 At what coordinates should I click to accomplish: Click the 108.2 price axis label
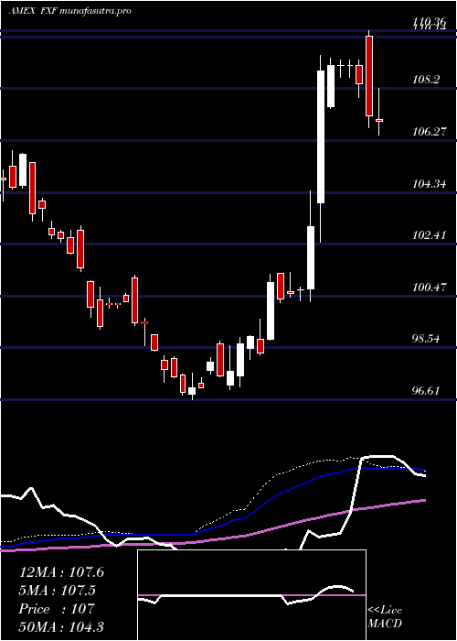(x=428, y=79)
